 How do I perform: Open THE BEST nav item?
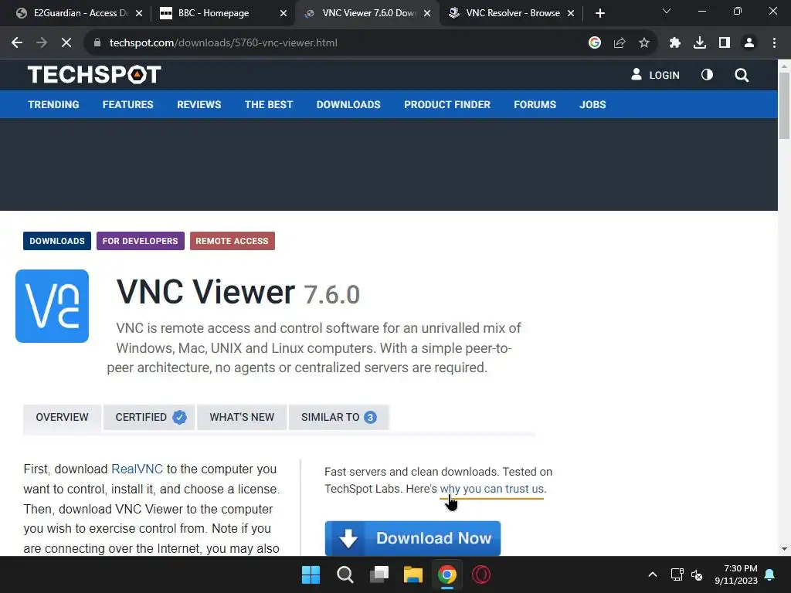268,104
